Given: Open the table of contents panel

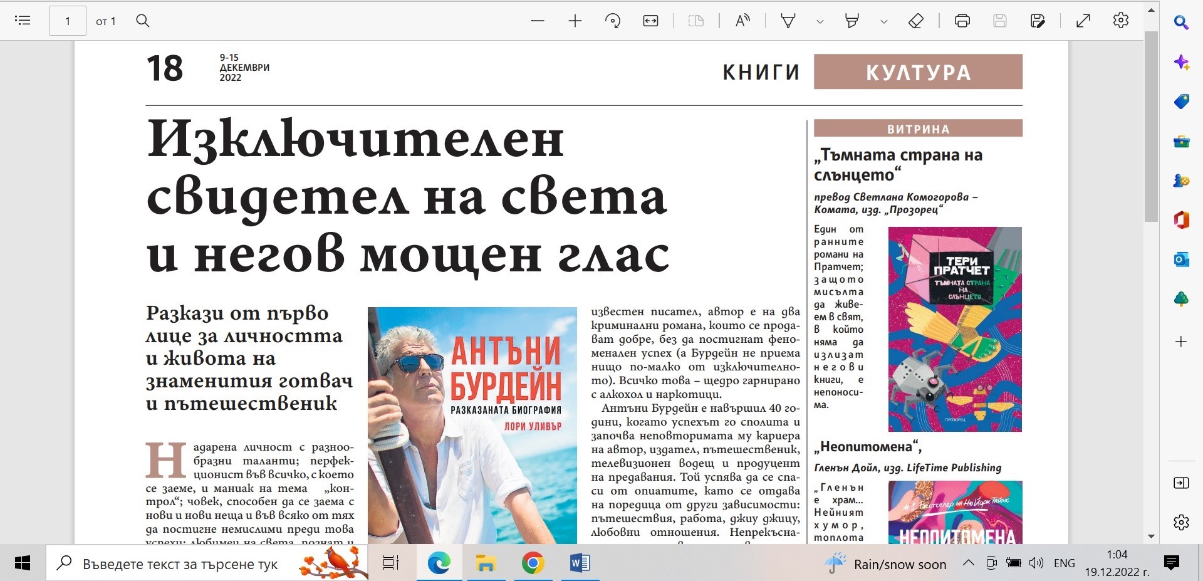Looking at the screenshot, I should (23, 21).
